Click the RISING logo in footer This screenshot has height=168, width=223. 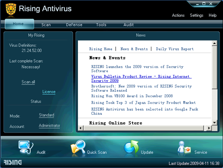coord(13,163)
